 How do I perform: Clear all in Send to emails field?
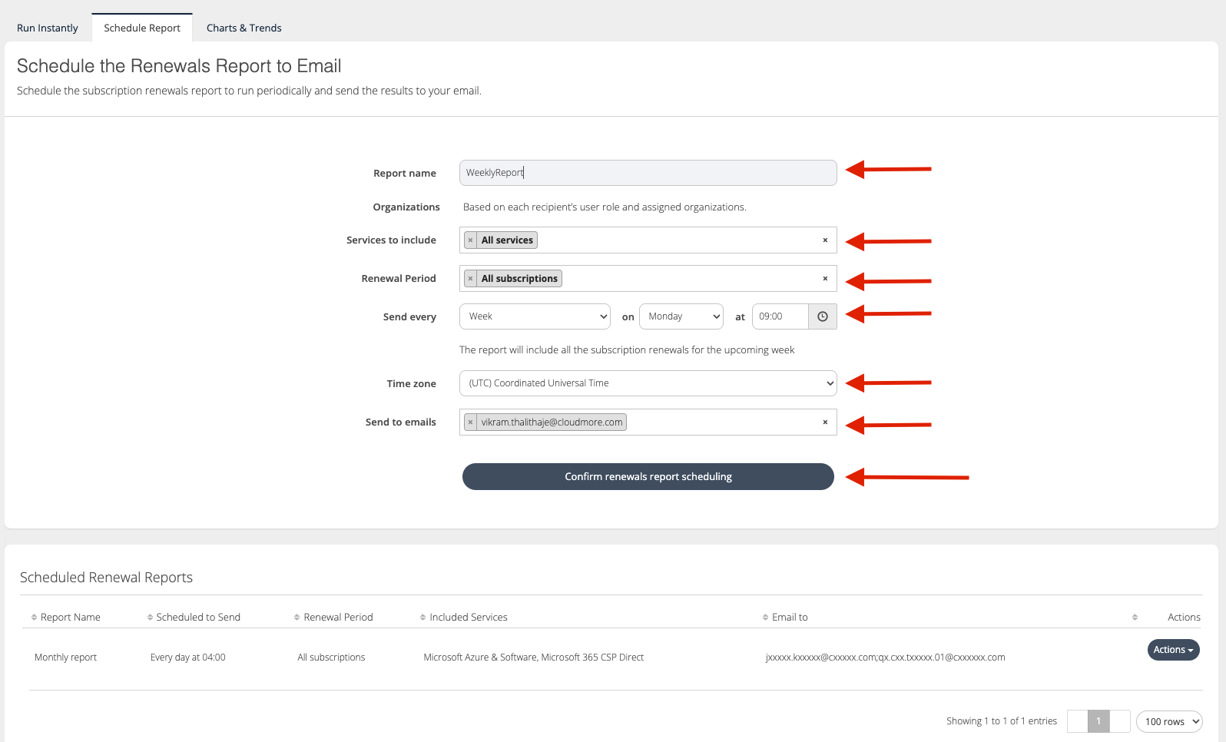point(825,422)
